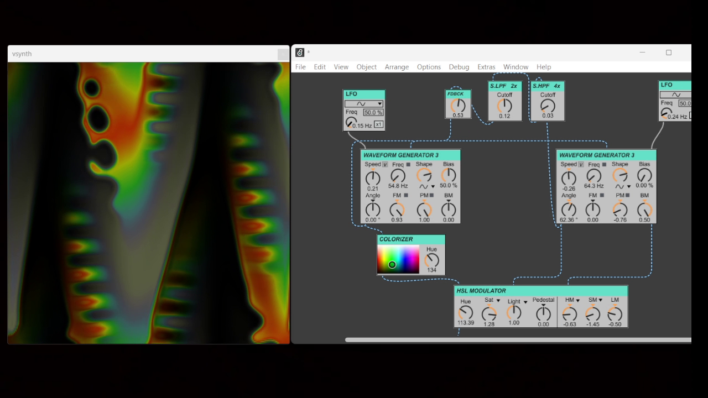Click the Colorizer color picker field
The height and width of the screenshot is (398, 708).
[x=398, y=259]
